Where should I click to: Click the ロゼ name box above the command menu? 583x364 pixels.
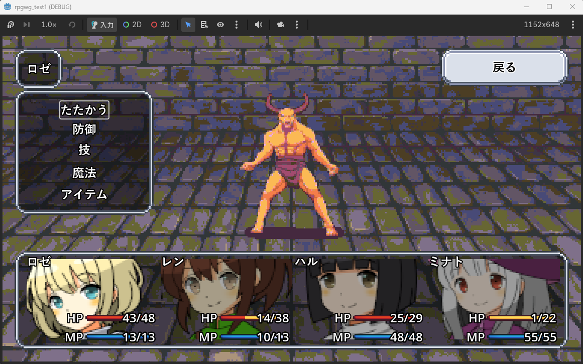tap(39, 68)
